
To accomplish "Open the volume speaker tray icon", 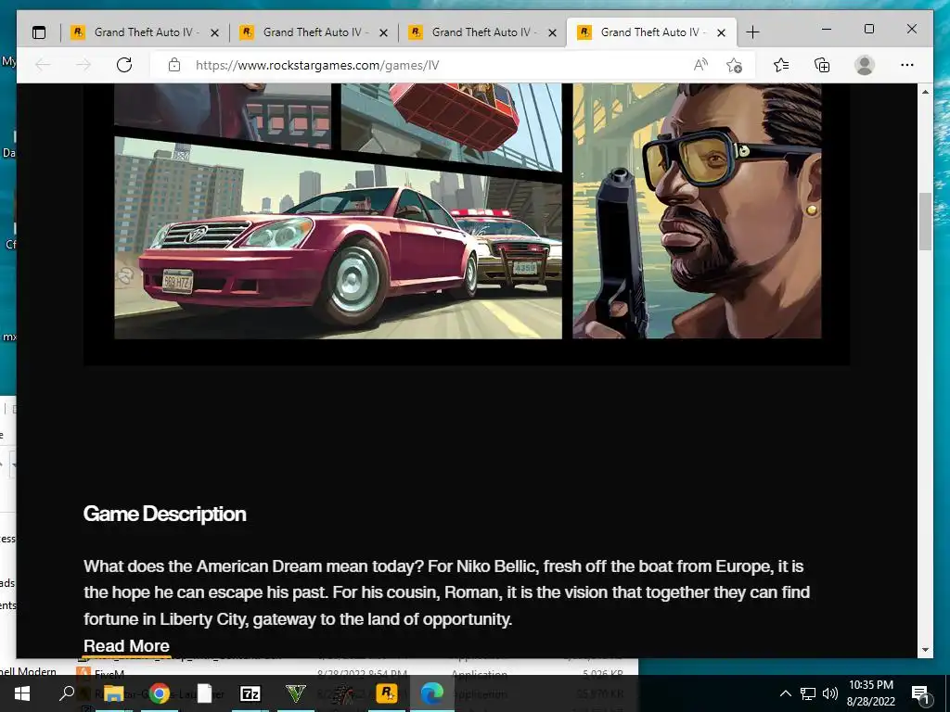I will coord(830,693).
